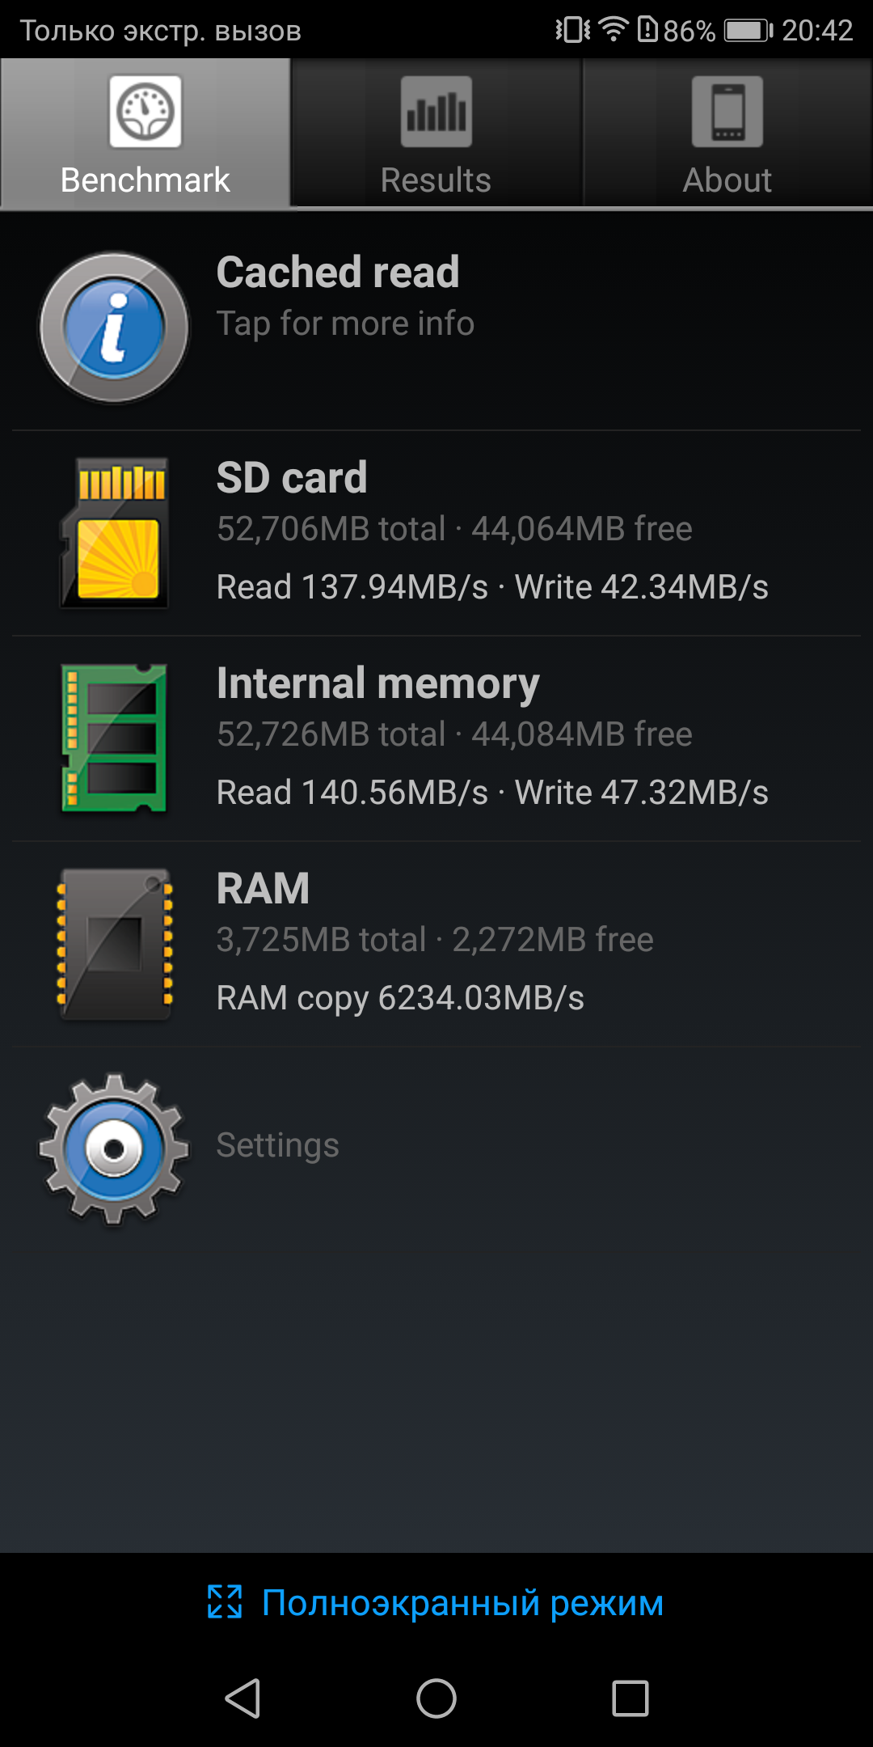Switch to the About tab
873x1747 pixels.
tap(727, 133)
